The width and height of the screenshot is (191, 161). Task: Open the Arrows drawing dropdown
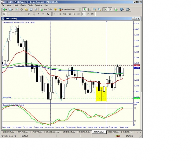49,14
